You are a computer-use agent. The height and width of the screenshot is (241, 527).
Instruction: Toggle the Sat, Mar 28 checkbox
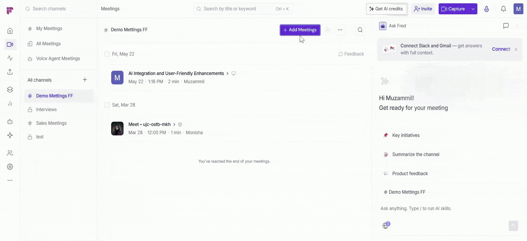107,105
